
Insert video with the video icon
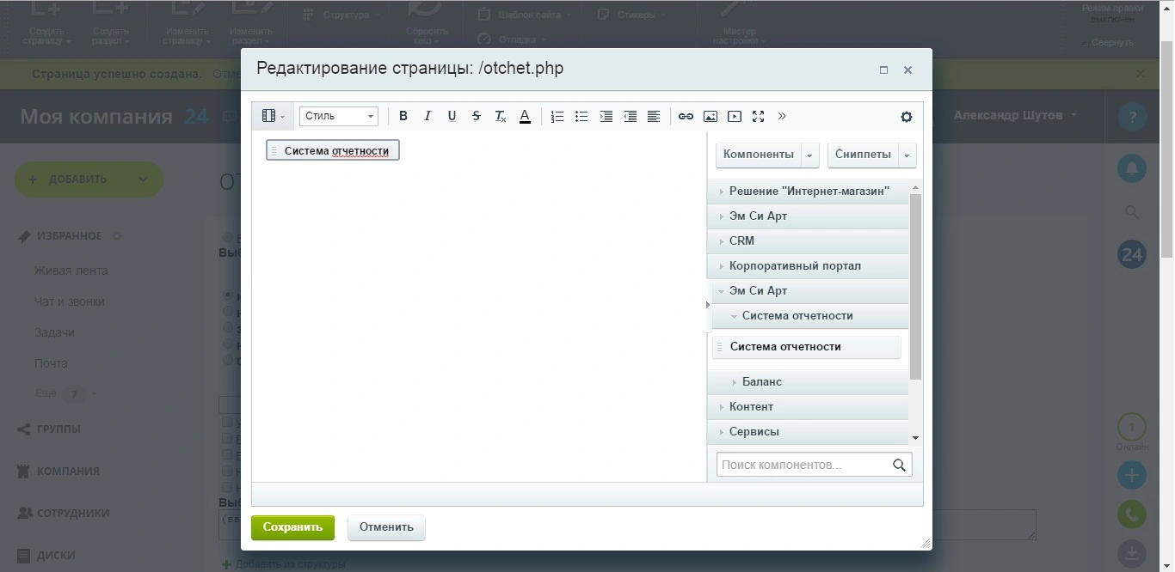pos(734,116)
